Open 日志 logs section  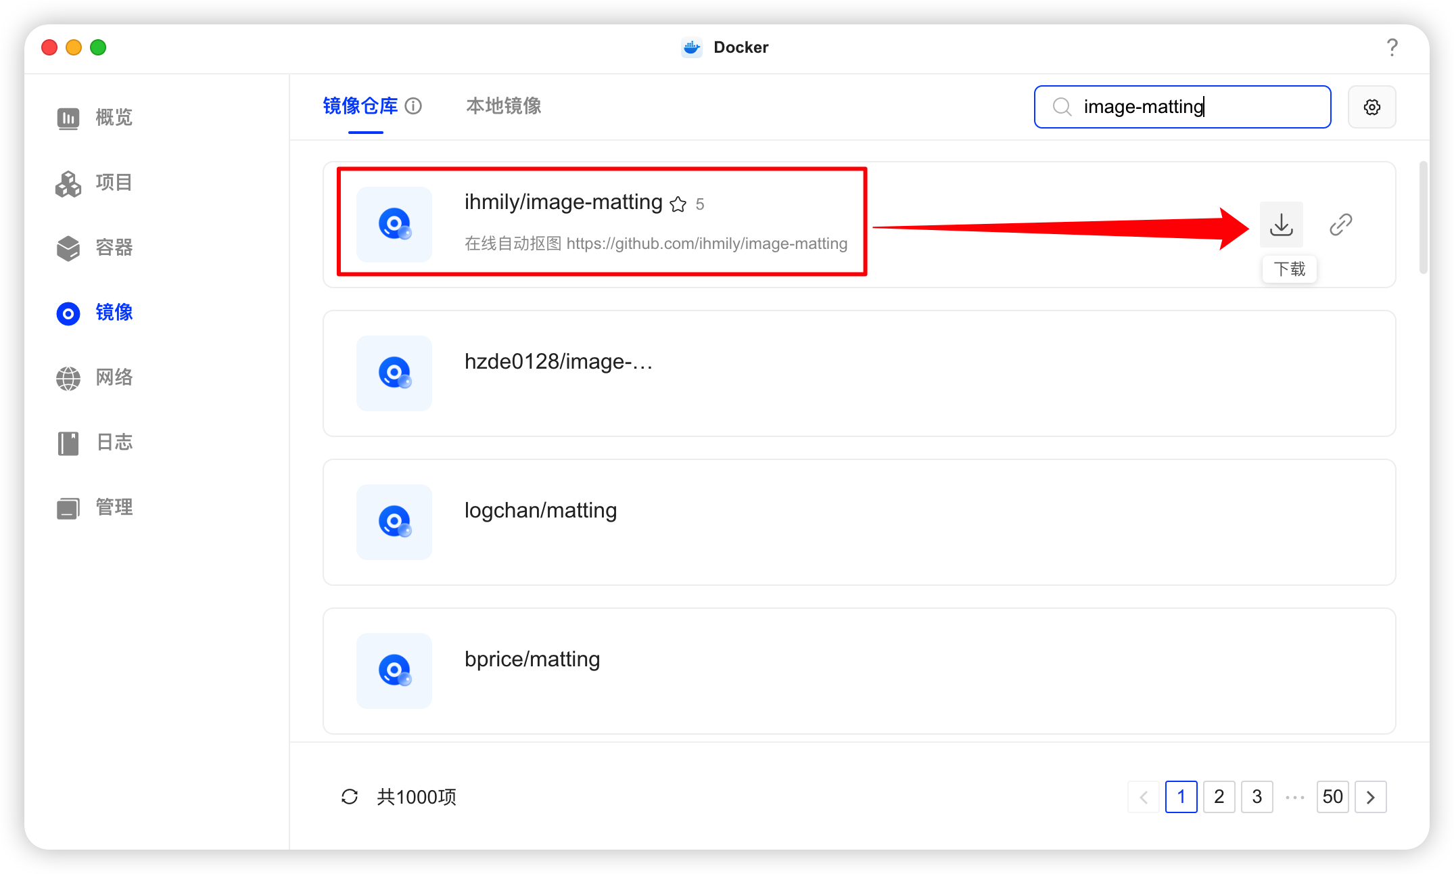[95, 442]
